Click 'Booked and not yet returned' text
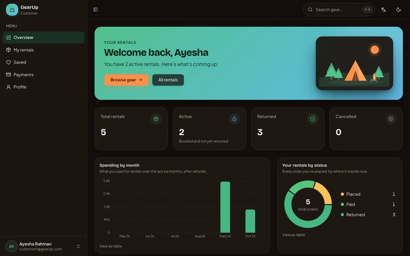410x256 pixels. 204,141
